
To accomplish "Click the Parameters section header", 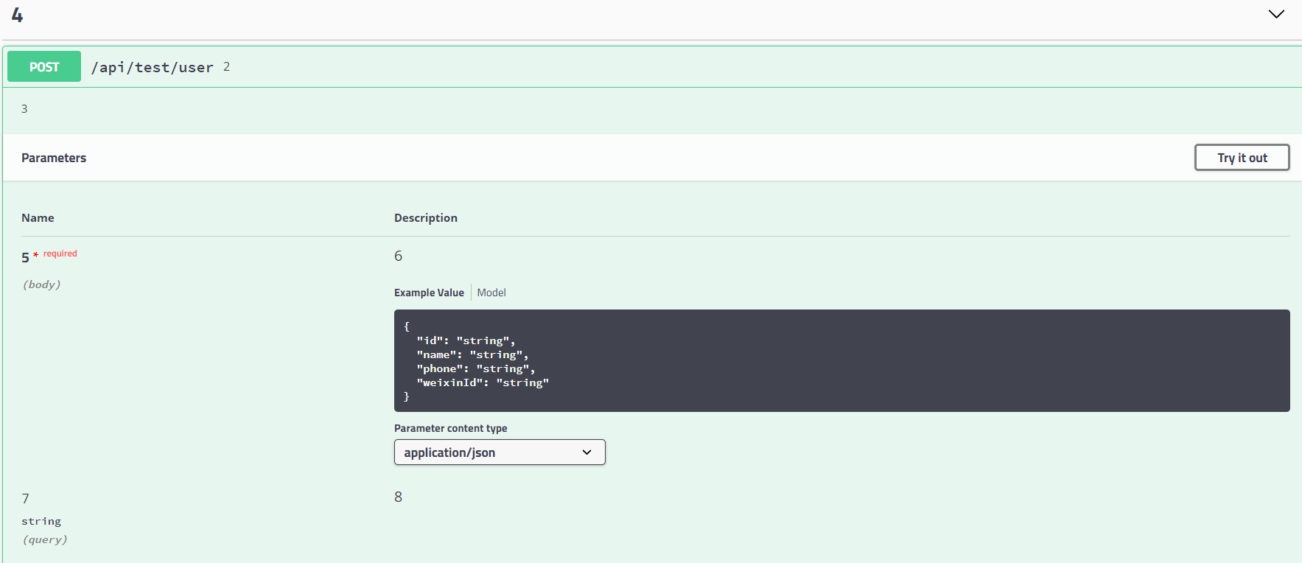I will (x=54, y=158).
